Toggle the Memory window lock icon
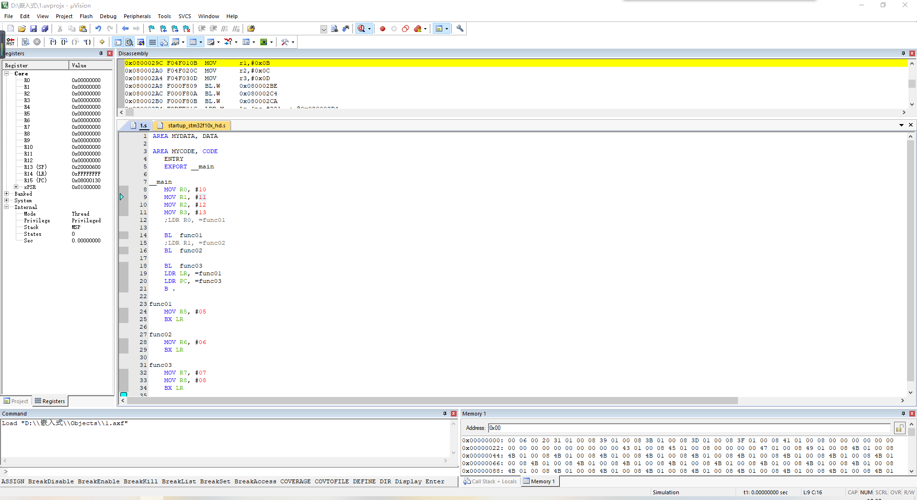 tap(899, 428)
